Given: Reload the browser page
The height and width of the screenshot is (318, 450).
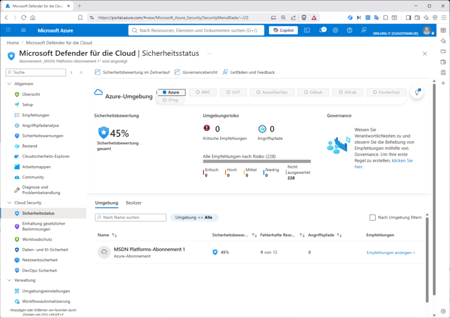Looking at the screenshot, I should [x=23, y=17].
